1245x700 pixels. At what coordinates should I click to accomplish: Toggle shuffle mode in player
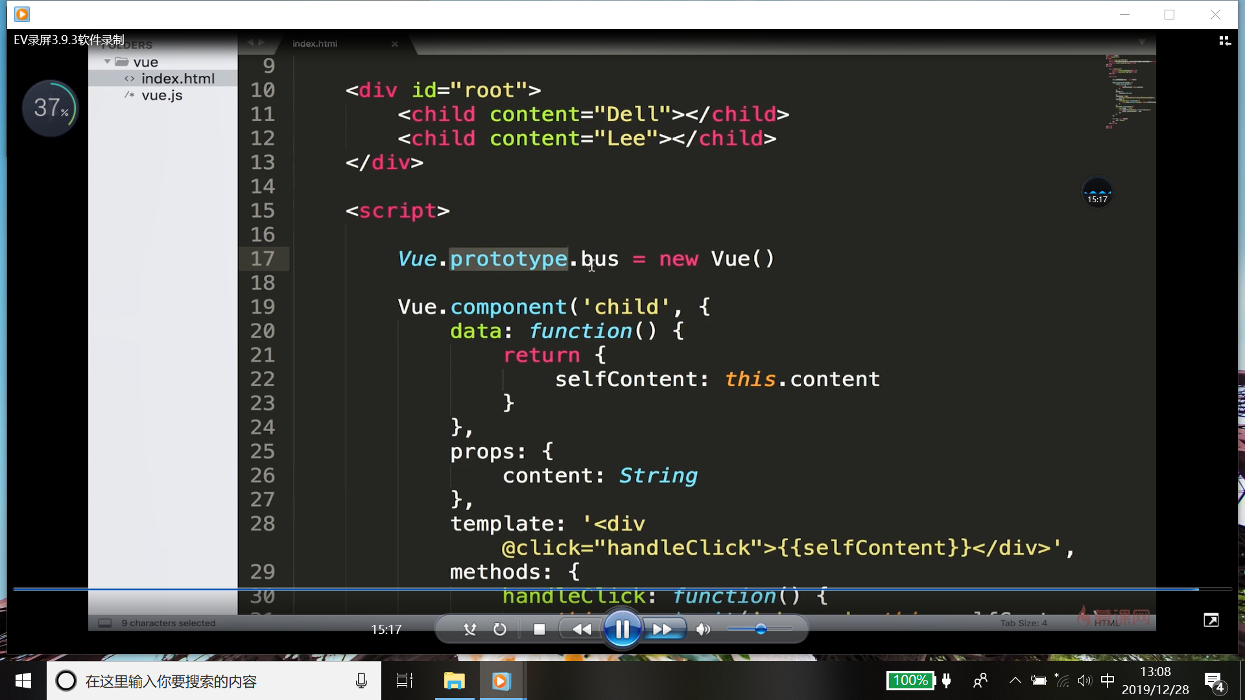tap(470, 629)
